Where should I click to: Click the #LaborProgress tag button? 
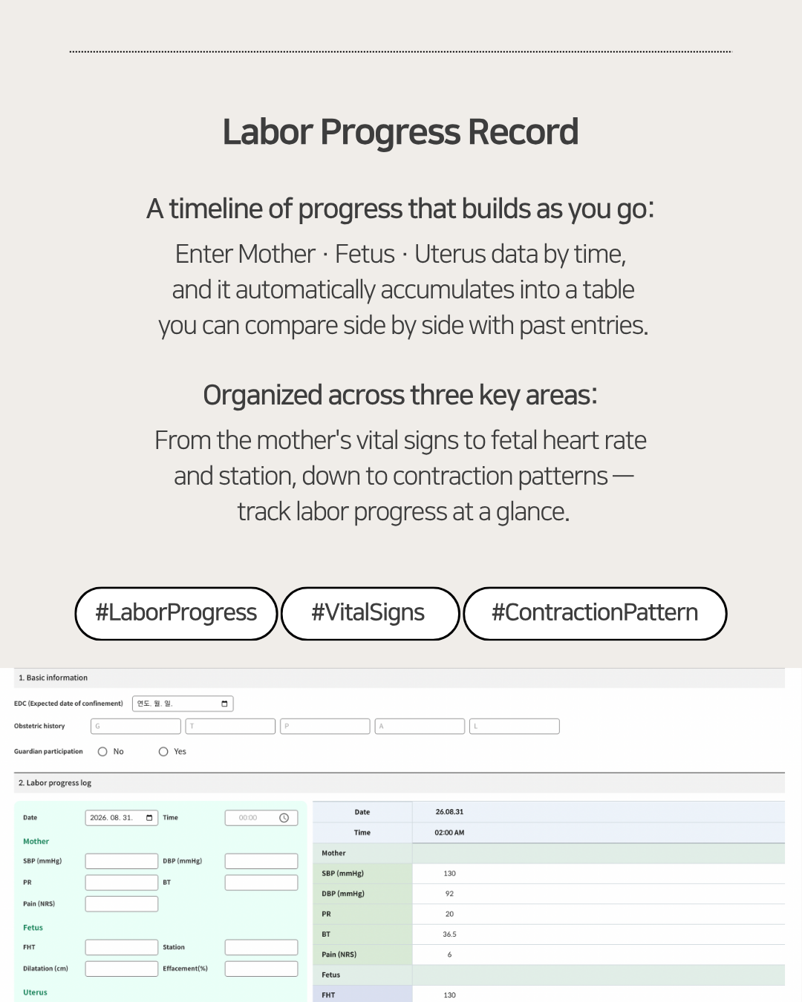pyautogui.click(x=176, y=613)
